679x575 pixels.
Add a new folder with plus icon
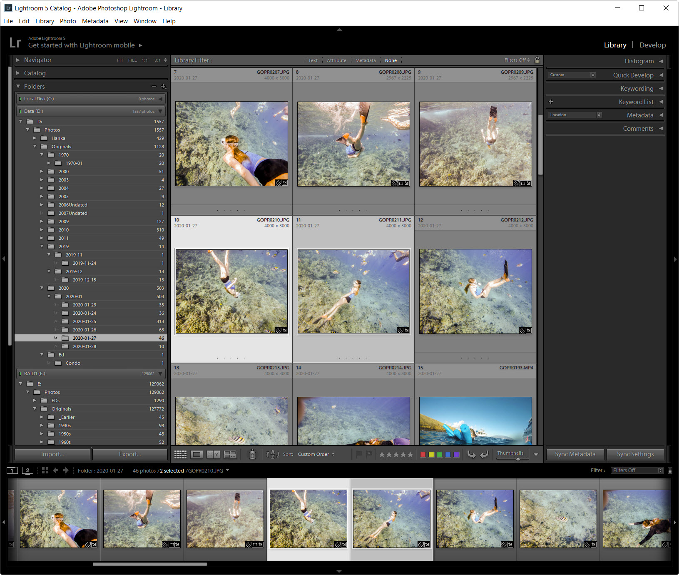[x=163, y=86]
